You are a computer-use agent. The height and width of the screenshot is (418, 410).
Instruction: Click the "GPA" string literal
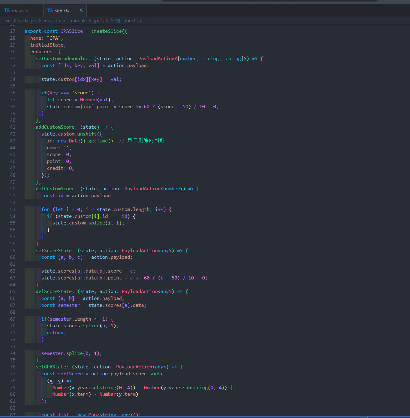pyautogui.click(x=54, y=38)
